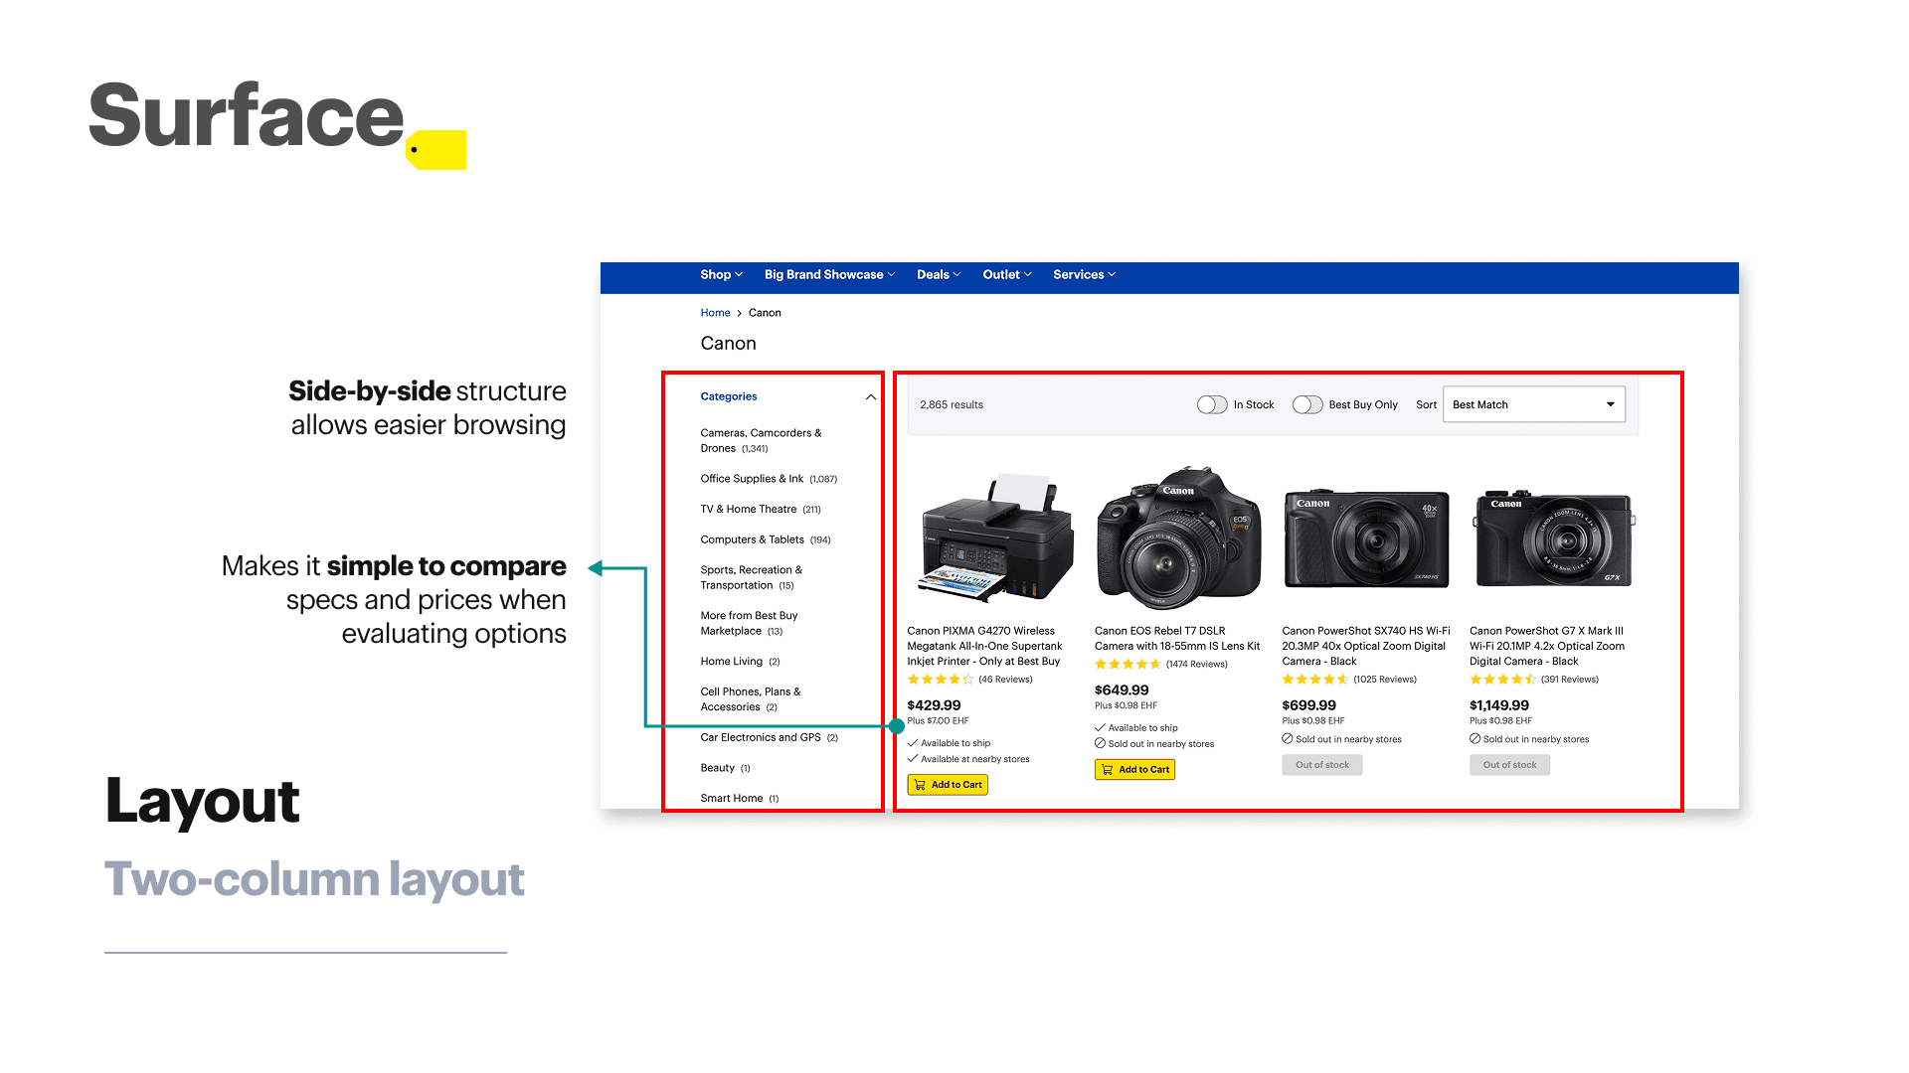Expand the Shop menu
Viewport: 1909px width, 1073px height.
(x=721, y=275)
